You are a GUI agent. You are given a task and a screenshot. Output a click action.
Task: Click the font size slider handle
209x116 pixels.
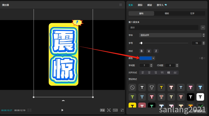tap(142, 43)
